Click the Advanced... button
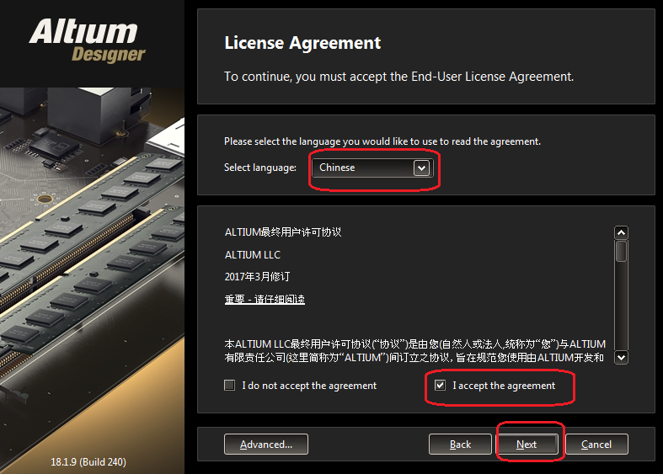The image size is (663, 474). click(x=266, y=445)
